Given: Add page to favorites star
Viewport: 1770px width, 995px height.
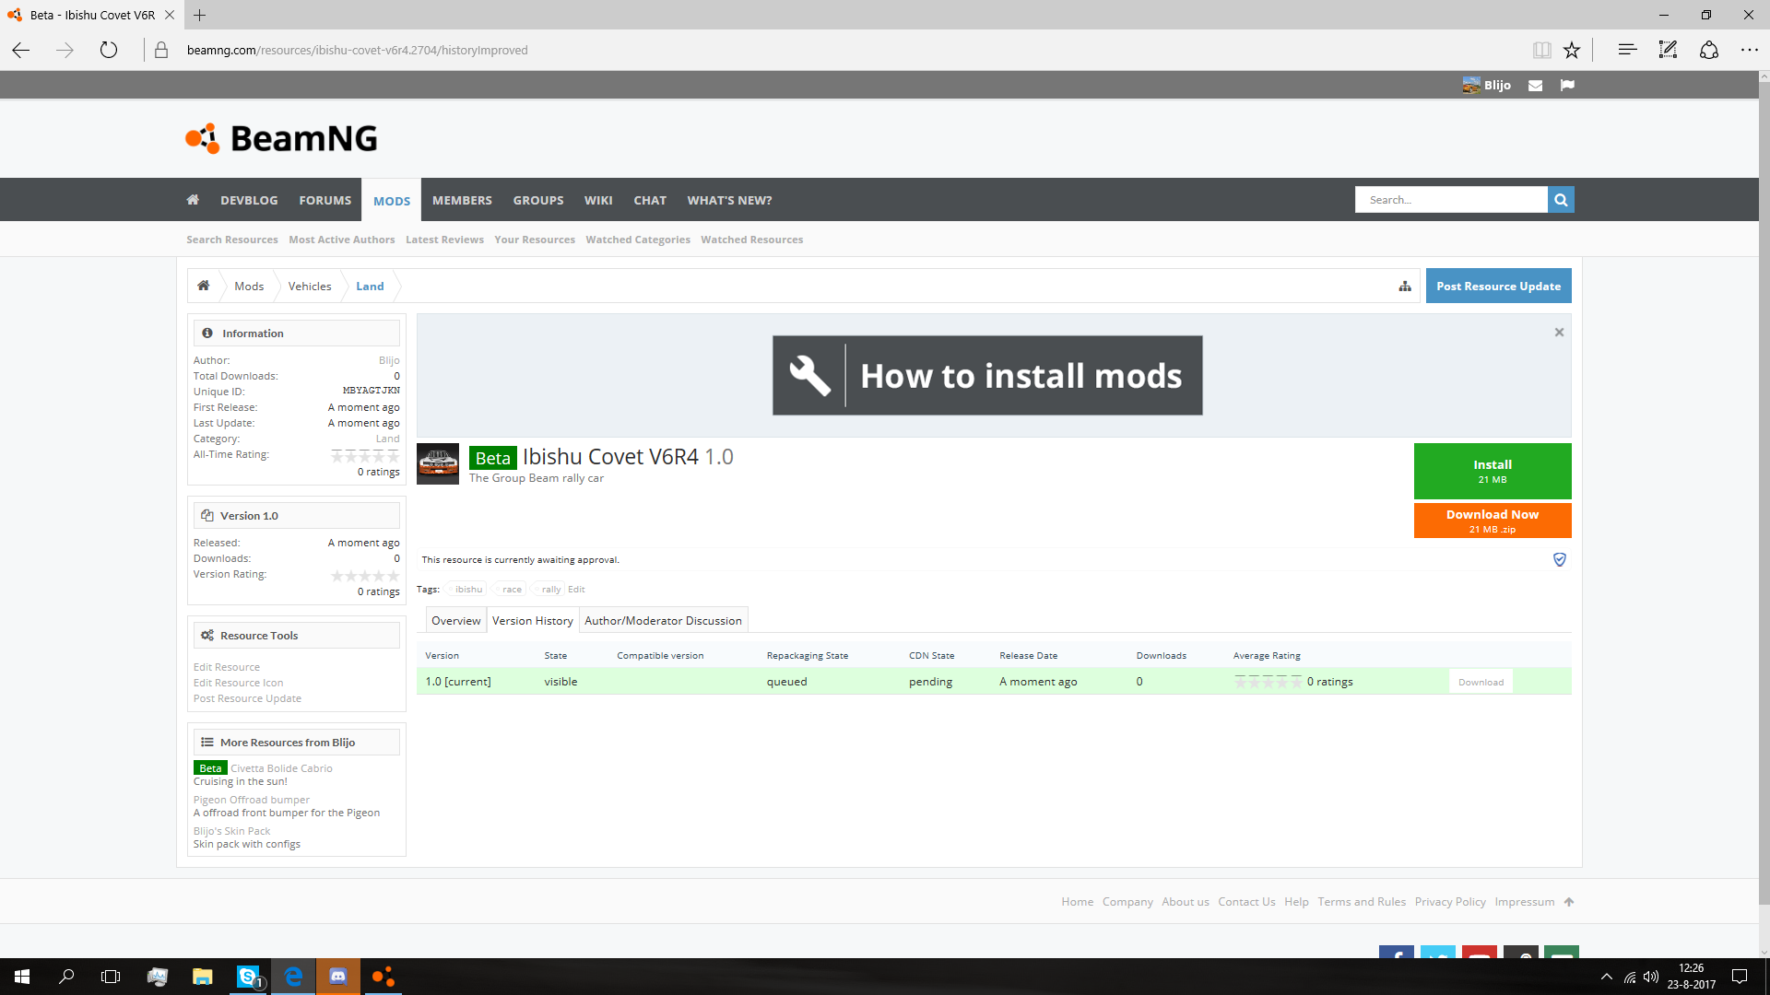Looking at the screenshot, I should point(1572,50).
